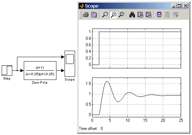Click the MATLAB logo in Scope title bar
The height and width of the screenshot is (135, 192).
82,6
